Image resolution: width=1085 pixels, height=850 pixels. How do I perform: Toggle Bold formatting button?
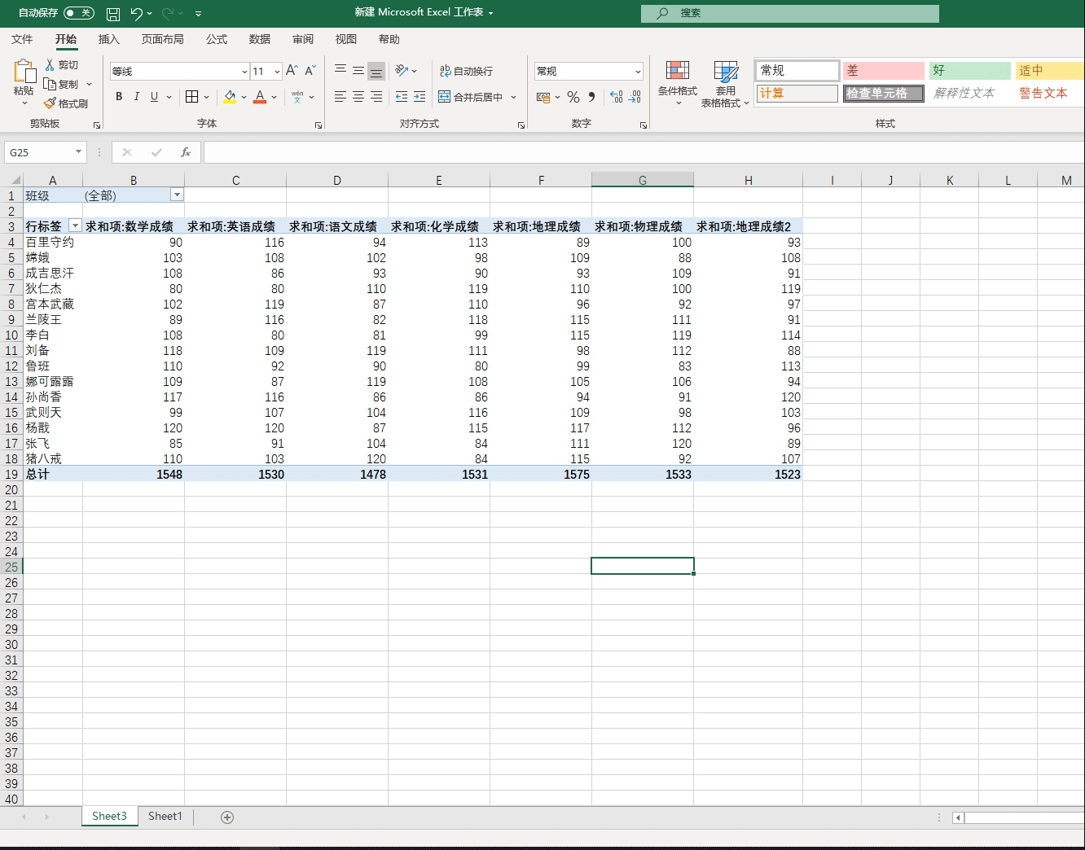pos(119,97)
